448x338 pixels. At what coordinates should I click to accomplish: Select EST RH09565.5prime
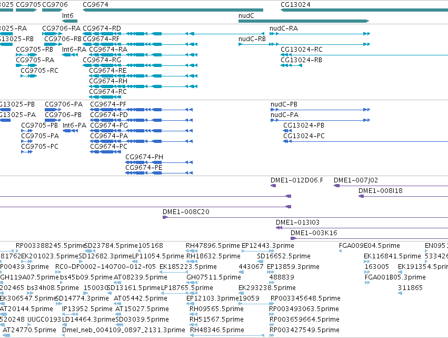click(216, 309)
